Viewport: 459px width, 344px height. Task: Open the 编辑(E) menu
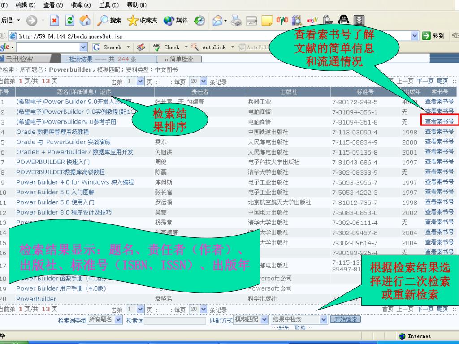[x=26, y=5]
